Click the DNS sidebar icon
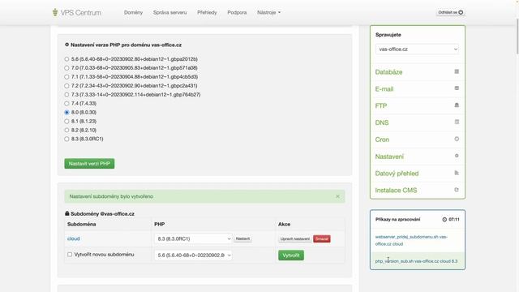 pos(457,122)
